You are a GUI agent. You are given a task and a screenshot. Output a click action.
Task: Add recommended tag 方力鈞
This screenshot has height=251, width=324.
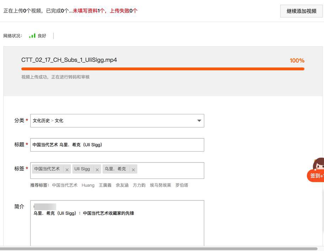pyautogui.click(x=139, y=185)
